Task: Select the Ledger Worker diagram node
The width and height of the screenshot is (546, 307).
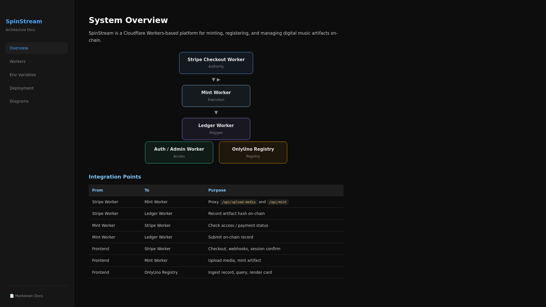Action: [216, 129]
